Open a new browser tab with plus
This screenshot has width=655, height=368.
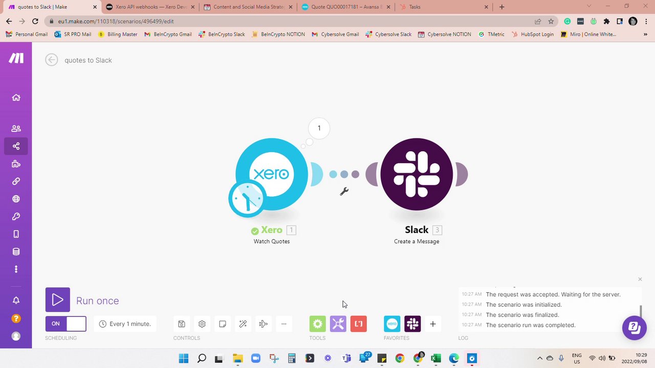[501, 7]
